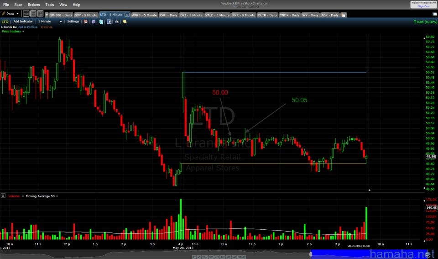
Task: Click the L Brands Inc company name
Action: click(9, 27)
